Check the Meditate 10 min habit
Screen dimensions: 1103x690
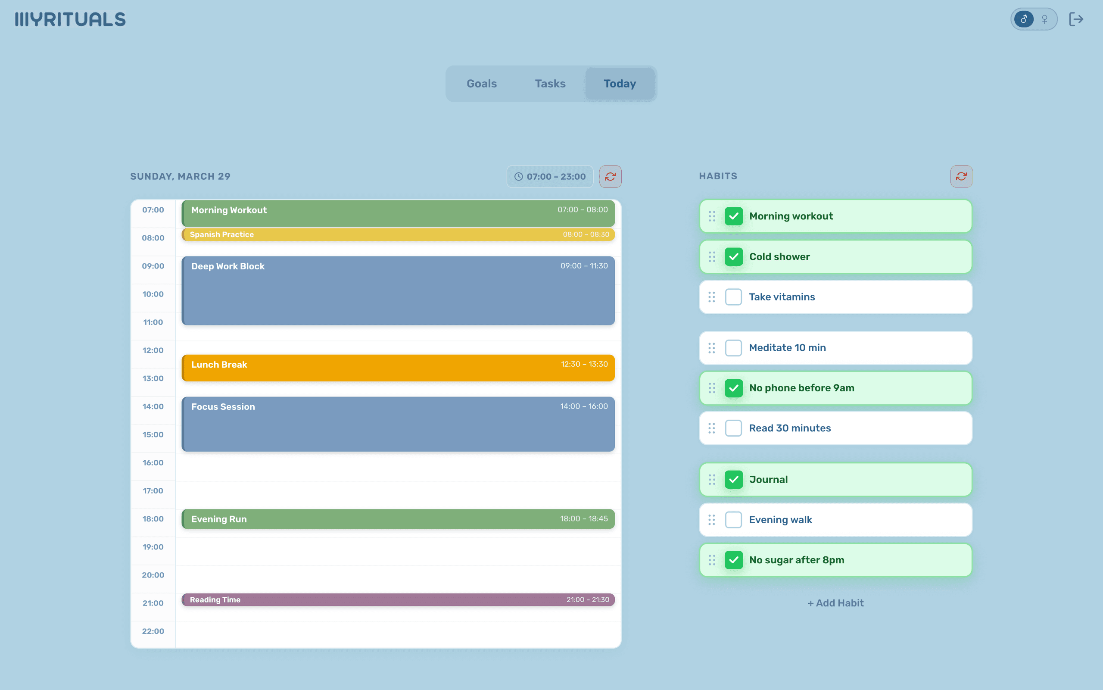pos(733,348)
